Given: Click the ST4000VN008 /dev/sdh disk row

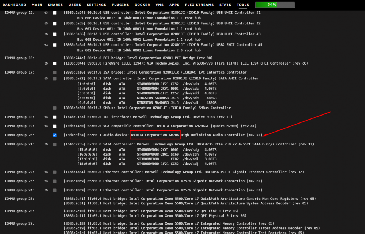Looking at the screenshot, I should [147, 154].
